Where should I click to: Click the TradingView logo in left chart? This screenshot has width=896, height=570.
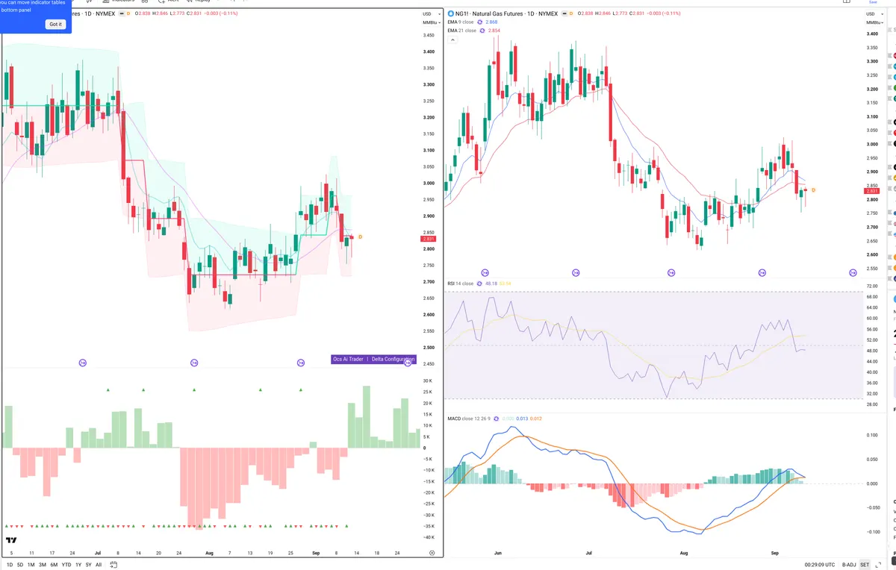[11, 540]
